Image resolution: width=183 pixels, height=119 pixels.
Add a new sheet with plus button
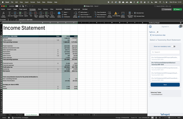94,115
